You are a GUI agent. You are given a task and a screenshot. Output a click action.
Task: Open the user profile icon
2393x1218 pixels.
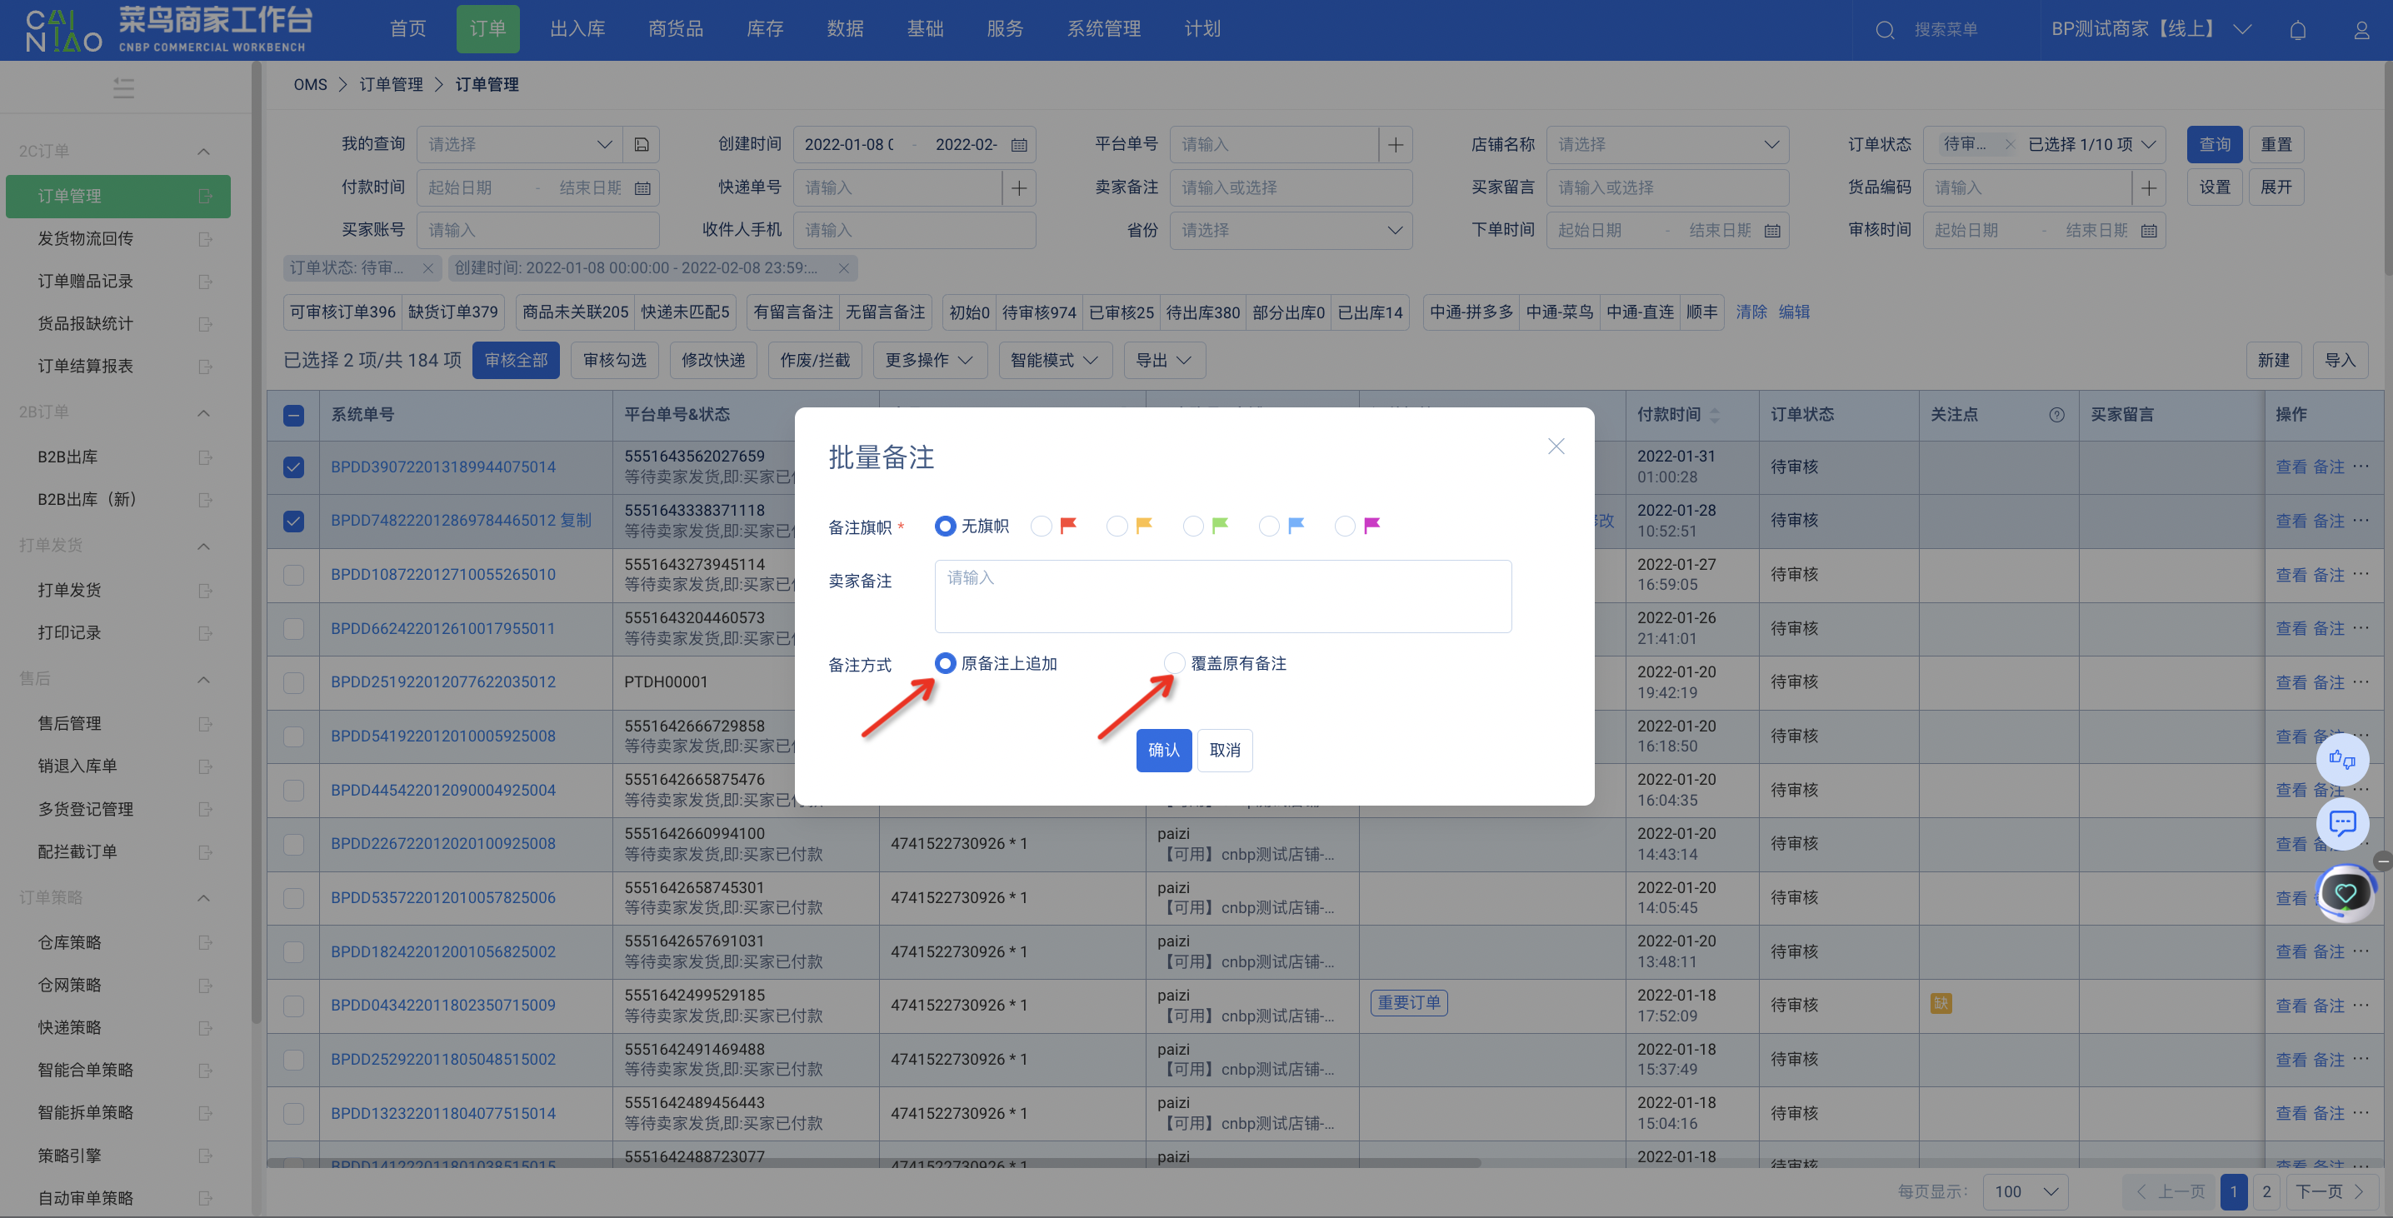[2361, 30]
